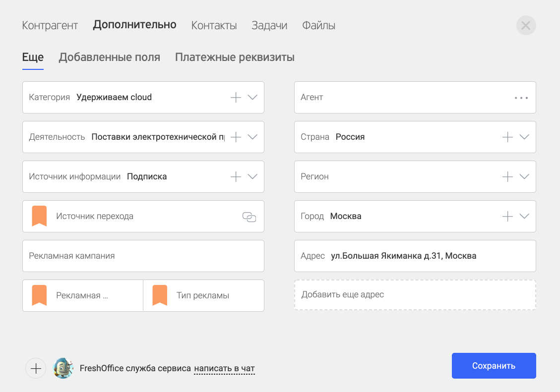
Task: Click the Рекламная кампания input field
Action: (x=143, y=256)
